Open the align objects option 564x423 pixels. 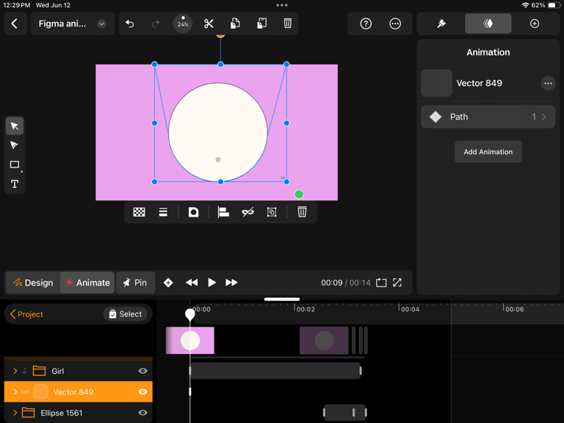223,212
